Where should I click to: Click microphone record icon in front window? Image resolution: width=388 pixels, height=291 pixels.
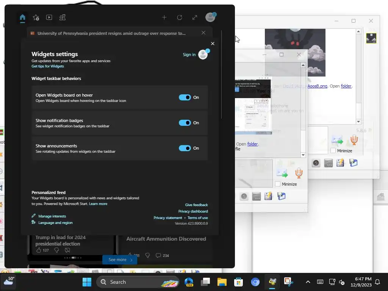[299, 173]
